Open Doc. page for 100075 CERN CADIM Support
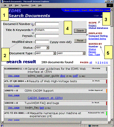The height and width of the screenshot is (127, 114). coord(14,95)
